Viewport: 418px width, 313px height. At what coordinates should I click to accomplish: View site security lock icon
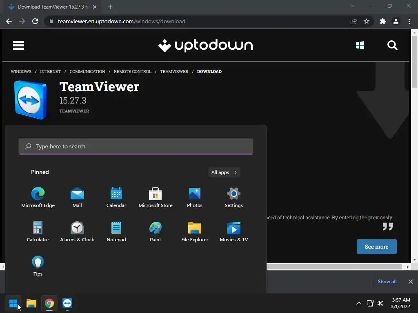pyautogui.click(x=51, y=21)
